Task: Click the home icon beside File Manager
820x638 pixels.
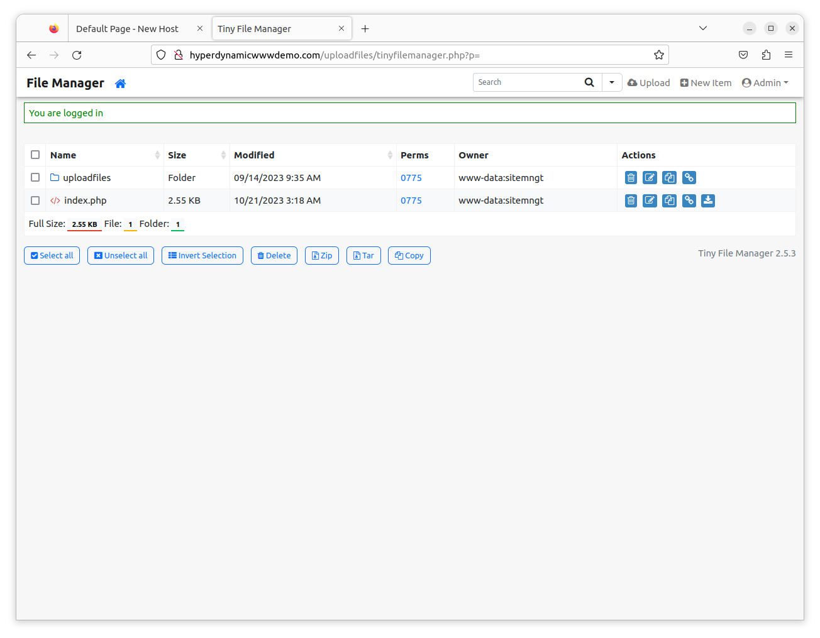Action: click(121, 84)
